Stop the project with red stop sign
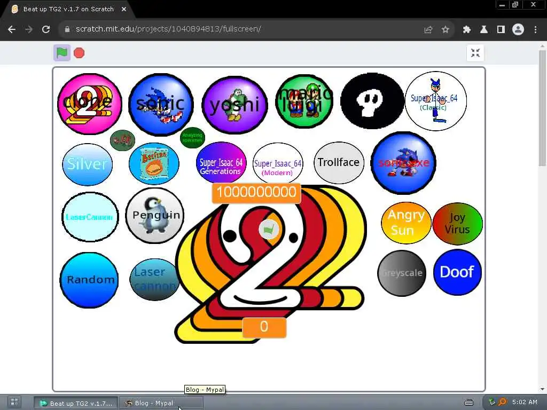547x410 pixels. [79, 53]
